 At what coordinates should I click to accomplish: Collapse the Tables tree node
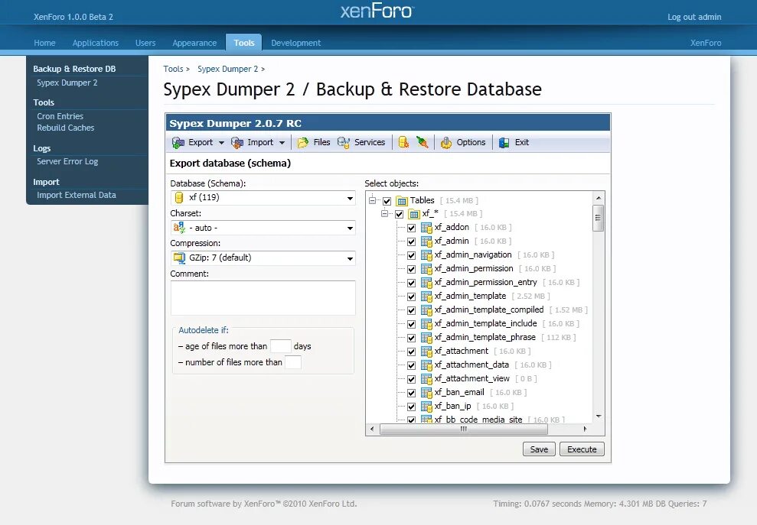[372, 200]
